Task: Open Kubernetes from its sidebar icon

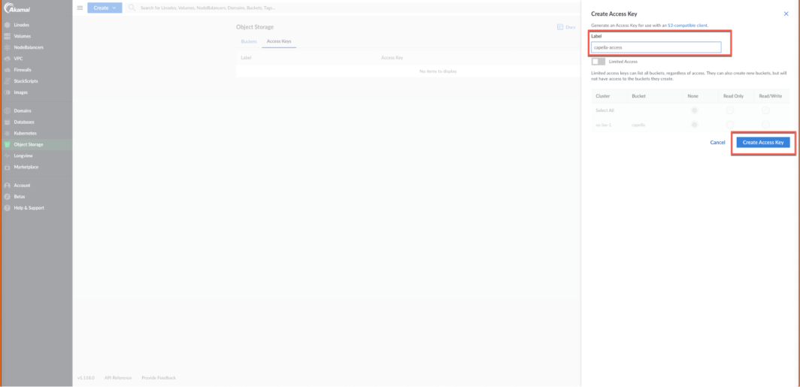Action: 8,133
